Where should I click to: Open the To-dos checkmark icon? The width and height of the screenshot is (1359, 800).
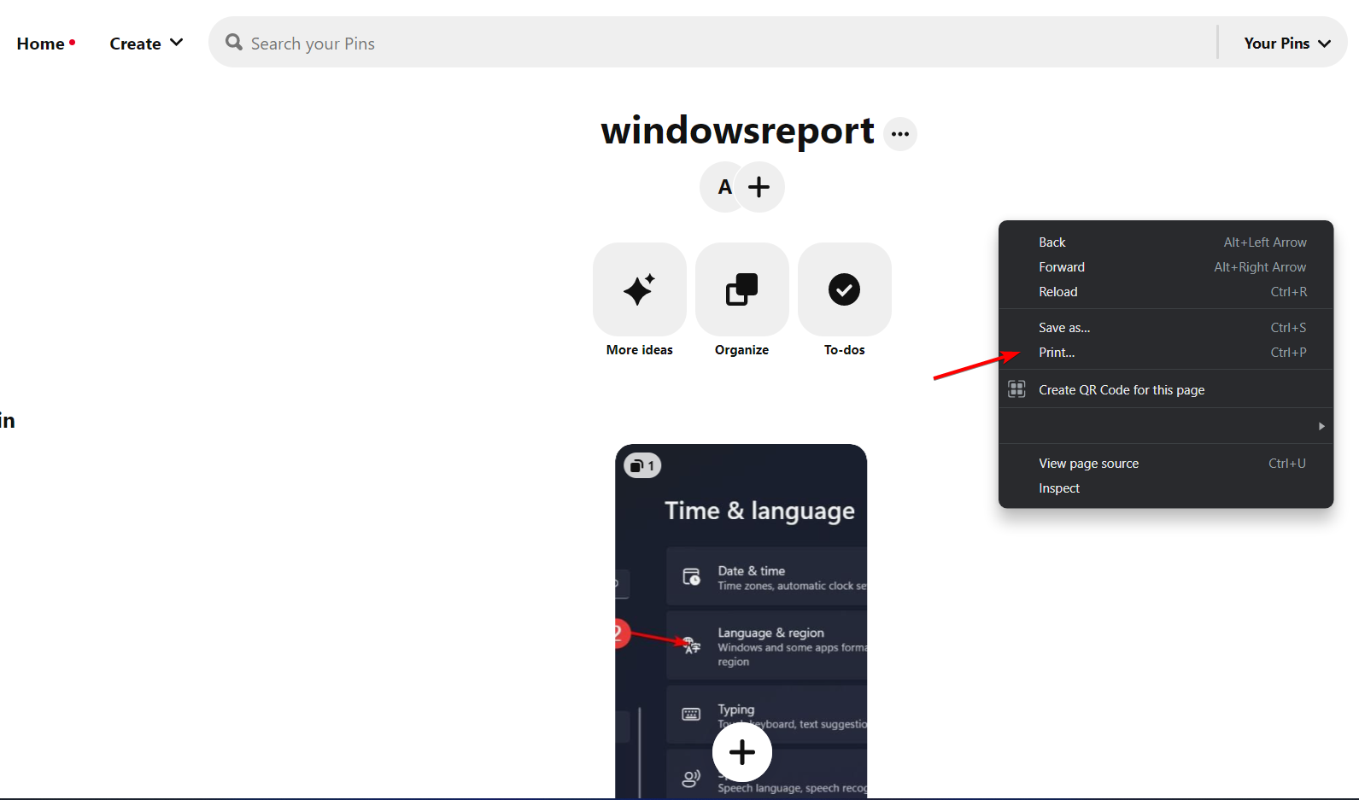point(845,289)
